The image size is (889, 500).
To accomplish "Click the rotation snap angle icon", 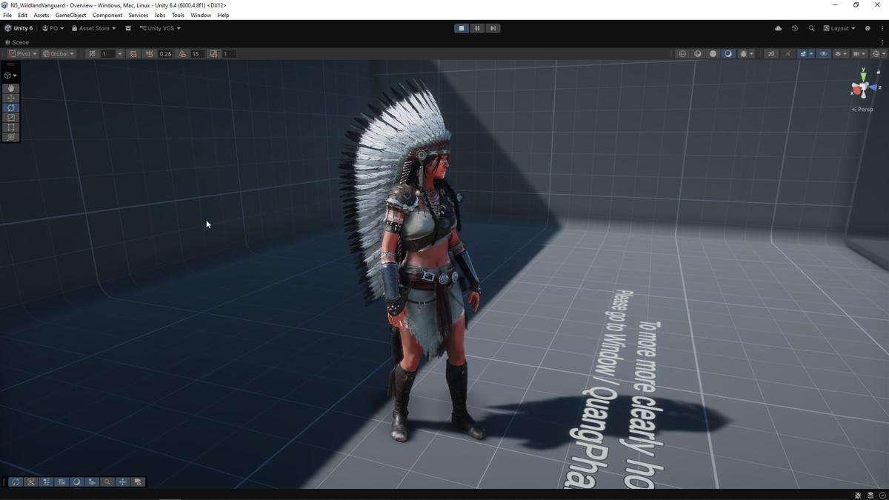I will 182,53.
